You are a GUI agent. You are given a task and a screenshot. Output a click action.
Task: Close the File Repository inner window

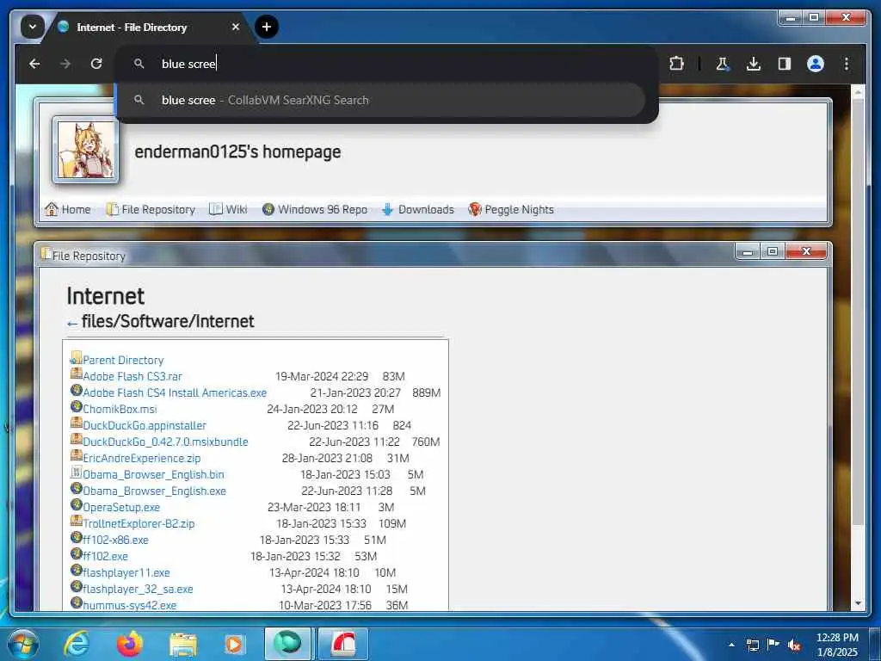coord(806,252)
